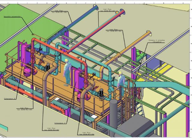Click the bottom center "Echangeur 2" label

pyautogui.click(x=60, y=122)
